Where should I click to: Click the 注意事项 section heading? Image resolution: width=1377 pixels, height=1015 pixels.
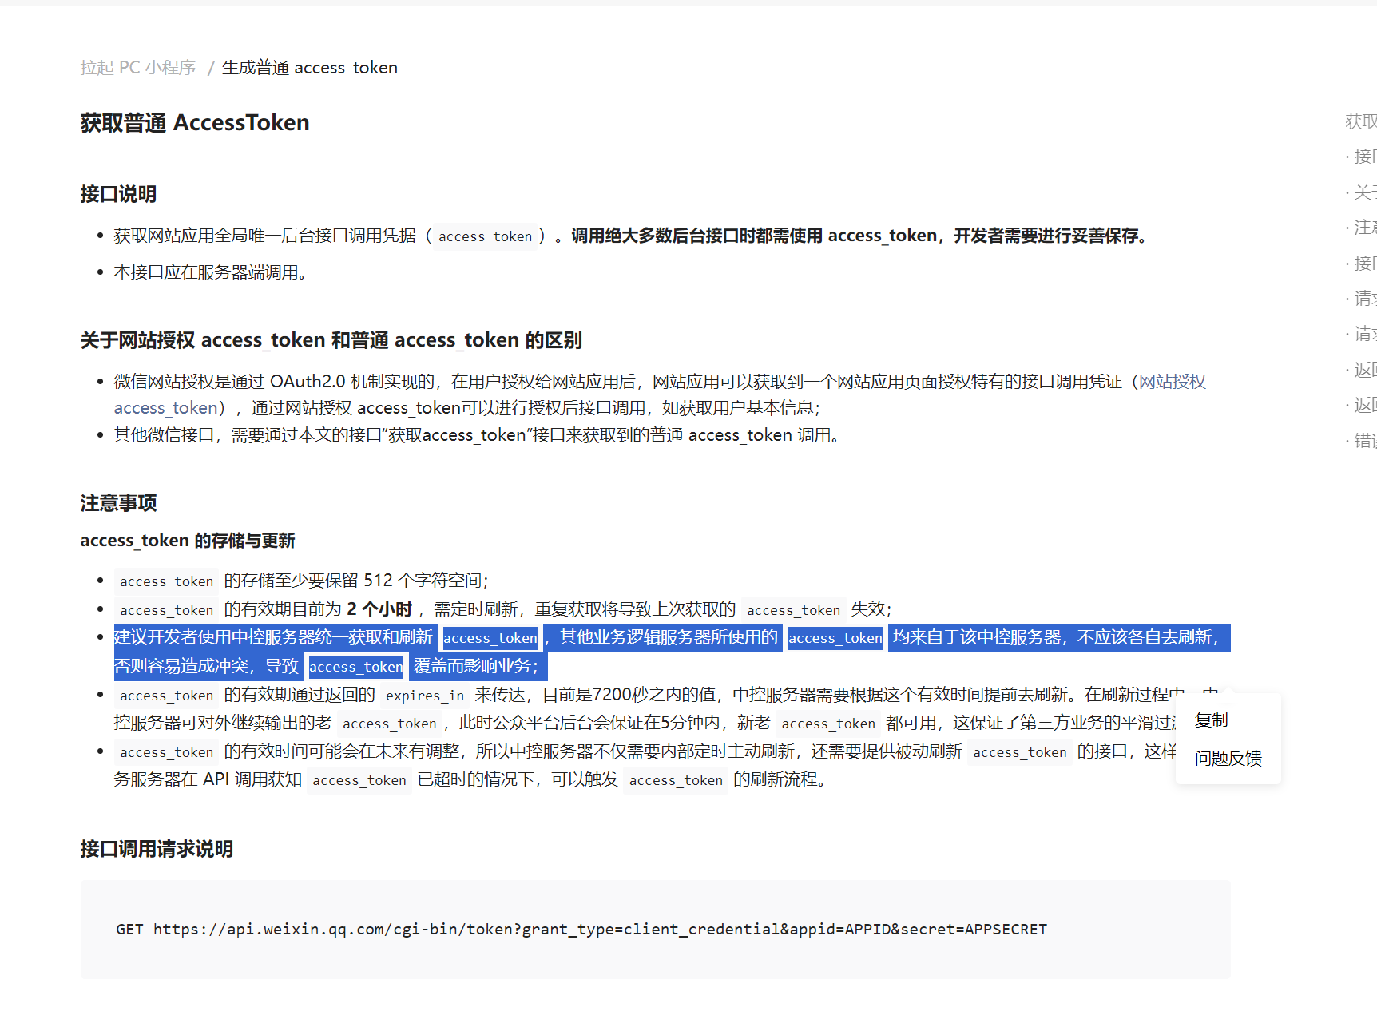(118, 503)
